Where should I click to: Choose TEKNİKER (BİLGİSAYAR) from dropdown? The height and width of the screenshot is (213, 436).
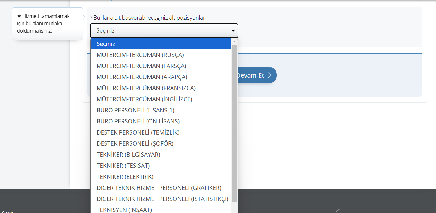[128, 155]
